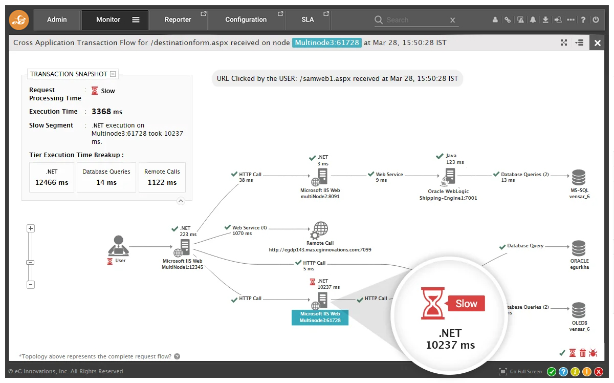Open the Admin menu
This screenshot has width=614, height=383.
tap(57, 20)
